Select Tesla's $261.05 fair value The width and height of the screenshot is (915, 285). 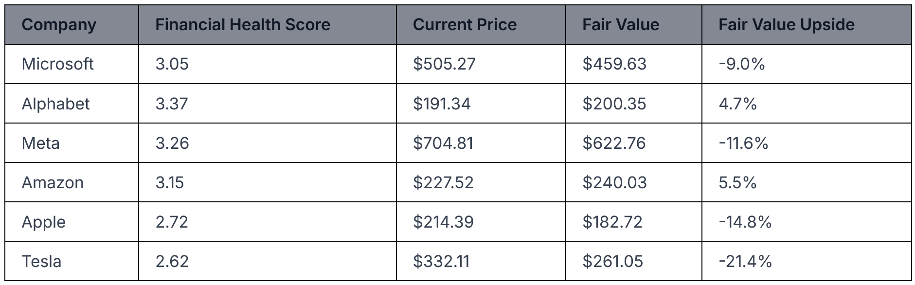coord(613,261)
